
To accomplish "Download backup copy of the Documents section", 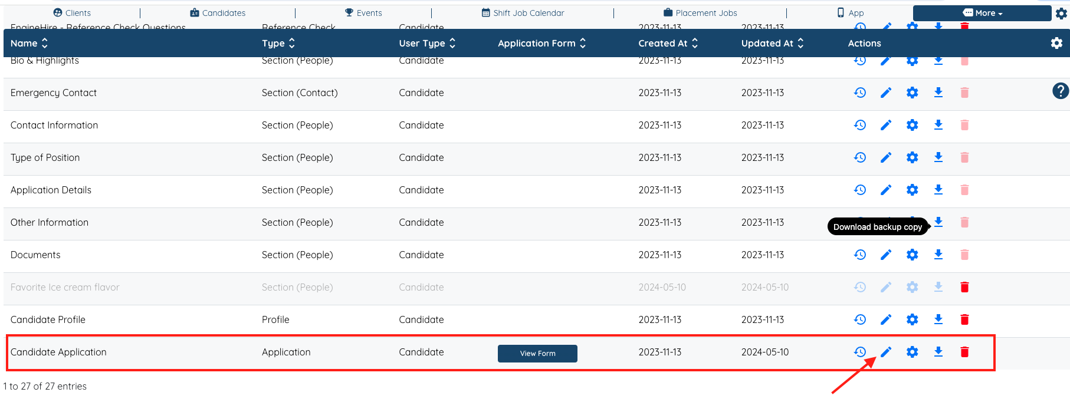I will click(x=938, y=255).
